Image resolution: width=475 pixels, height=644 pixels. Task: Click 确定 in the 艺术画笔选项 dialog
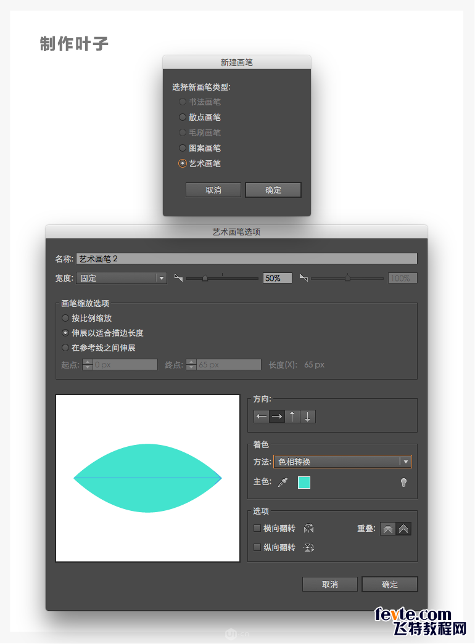390,584
